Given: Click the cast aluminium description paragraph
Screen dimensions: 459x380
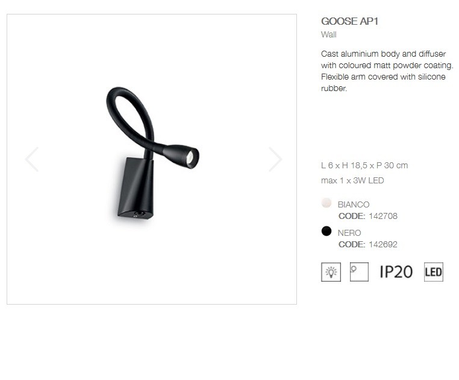Looking at the screenshot, I should point(387,71).
